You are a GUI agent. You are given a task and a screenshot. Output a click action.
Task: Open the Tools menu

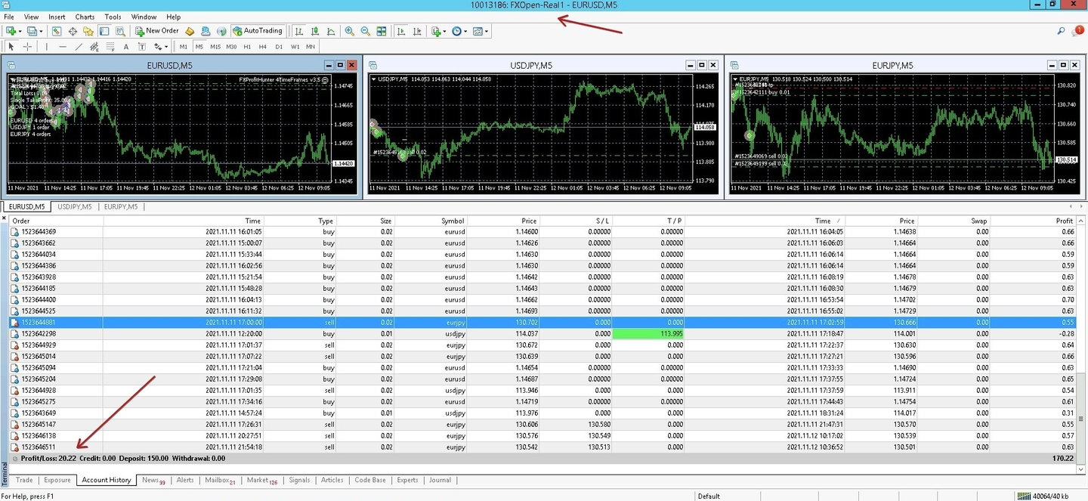113,17
